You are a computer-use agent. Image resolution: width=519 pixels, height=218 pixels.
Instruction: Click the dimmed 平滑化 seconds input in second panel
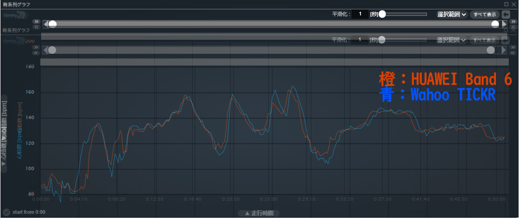tap(360, 40)
